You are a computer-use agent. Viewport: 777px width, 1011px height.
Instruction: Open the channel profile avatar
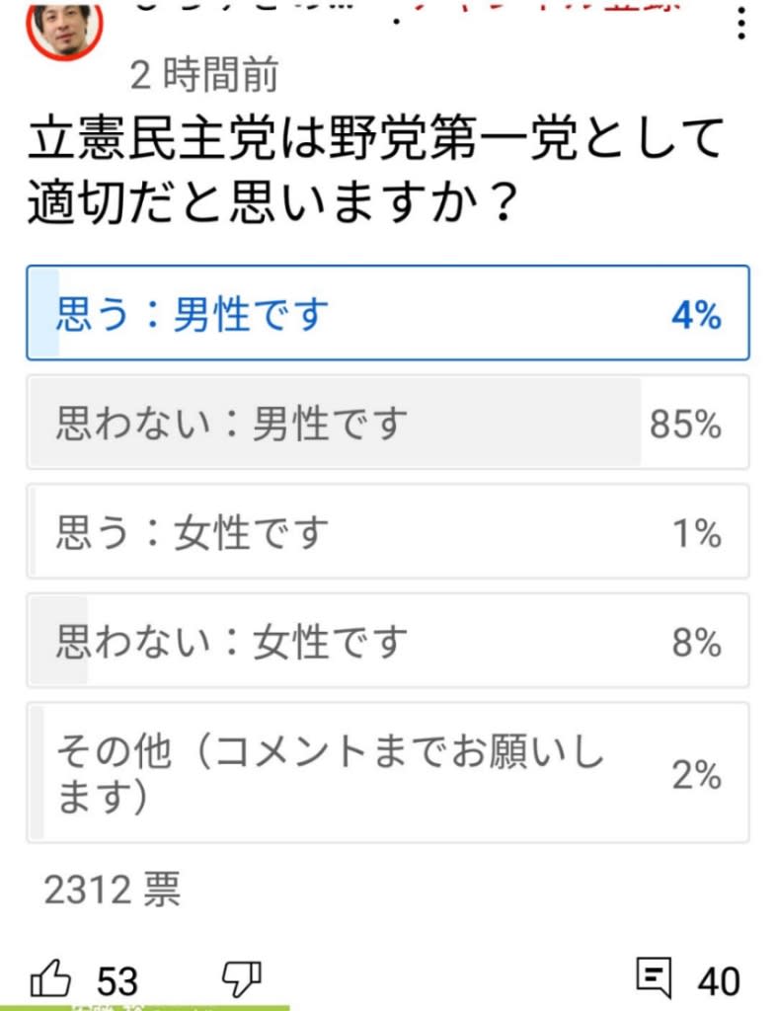click(64, 27)
